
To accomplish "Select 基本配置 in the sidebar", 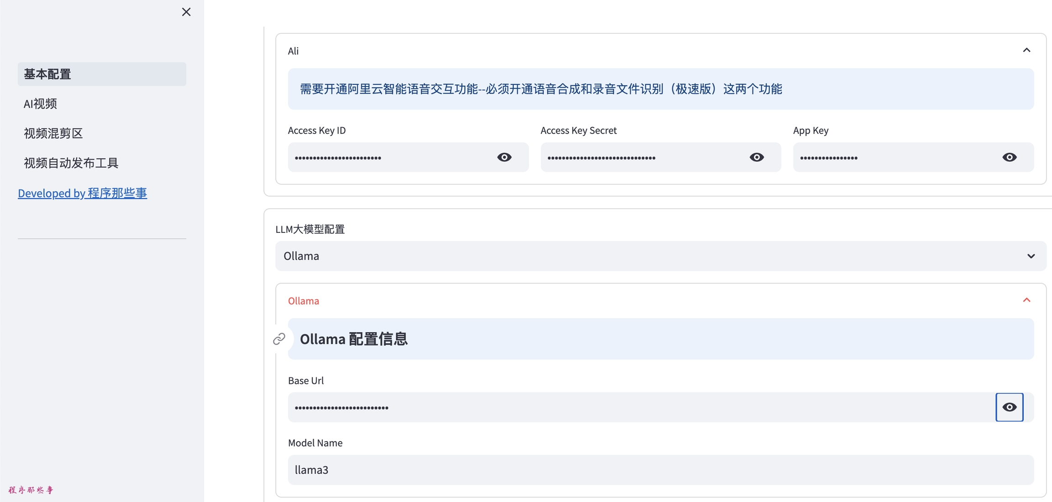I will coord(101,74).
